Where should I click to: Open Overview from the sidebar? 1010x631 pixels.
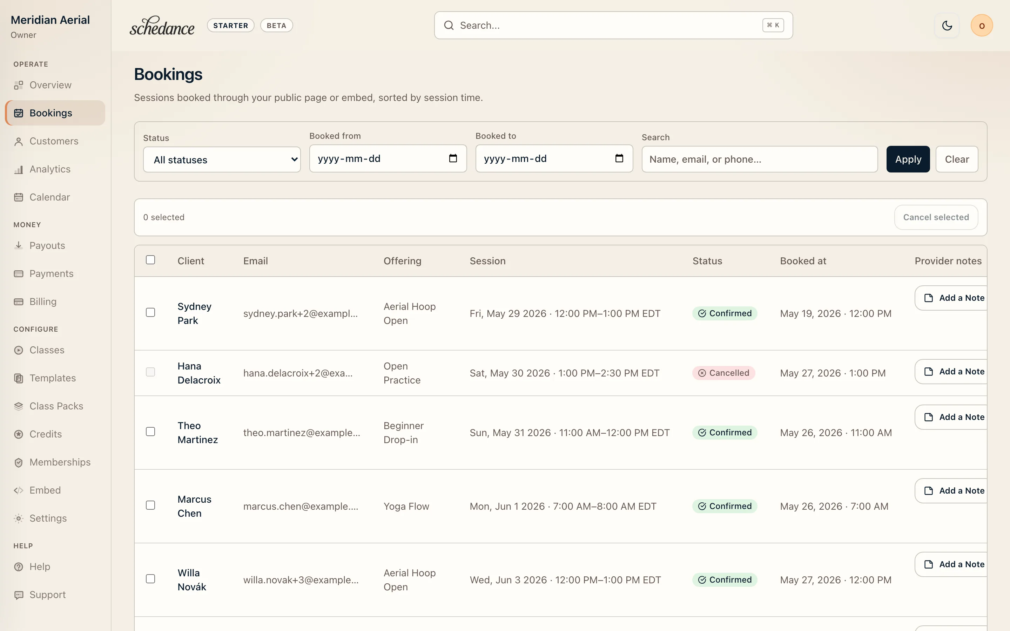pos(55,85)
